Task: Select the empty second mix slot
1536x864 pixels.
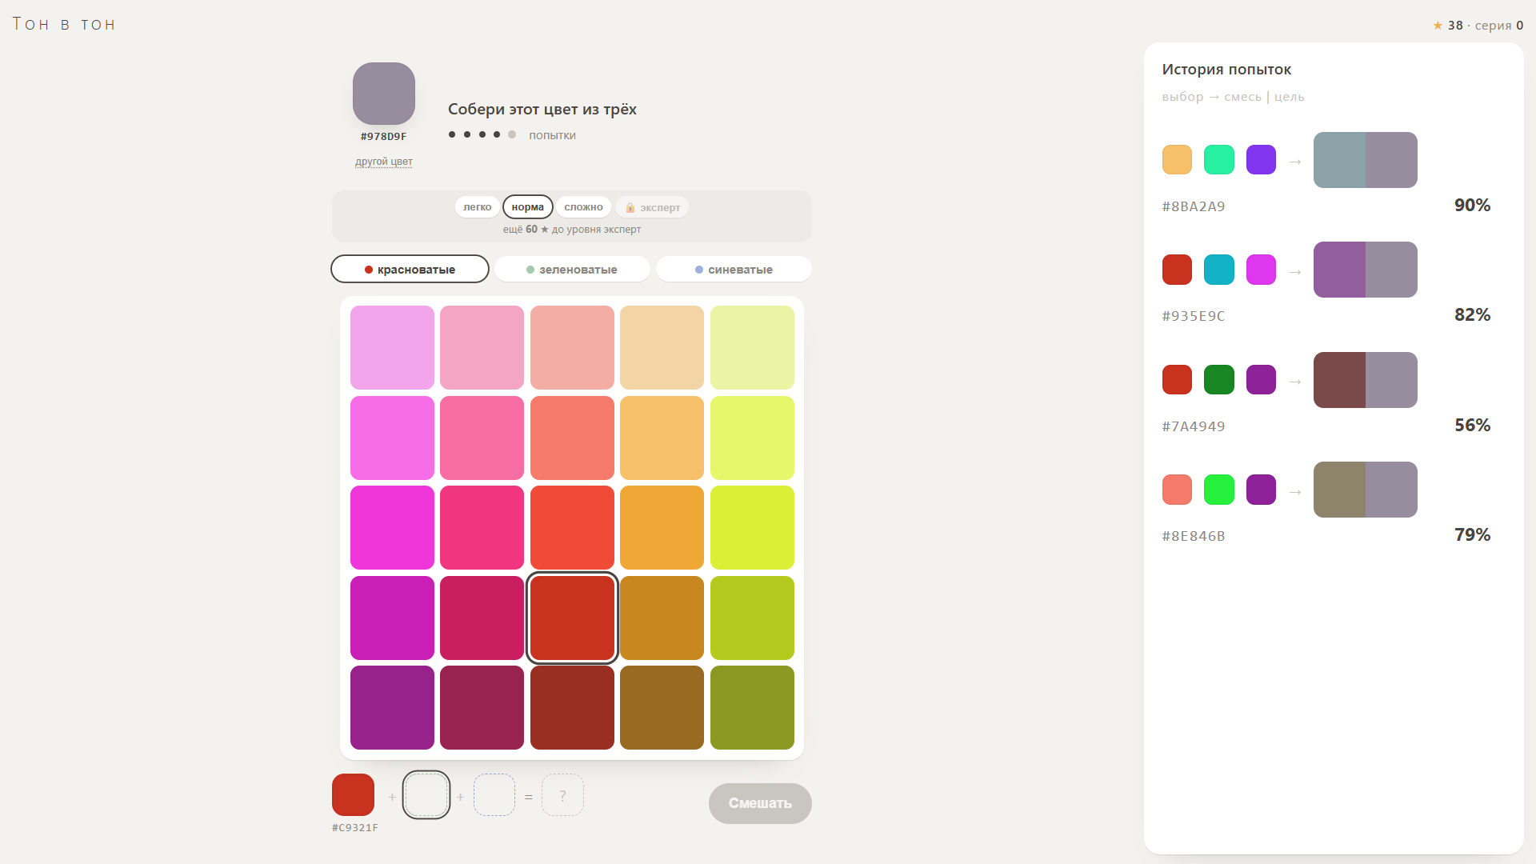Action: click(426, 794)
